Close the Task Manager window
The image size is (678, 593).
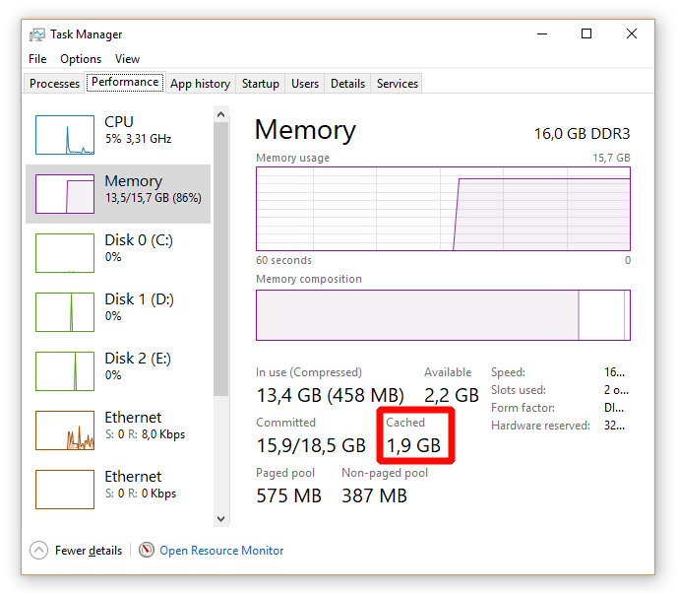coord(632,33)
